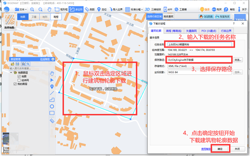This screenshot has height=156, width=250.
Task: Click the save icon in layer manager
Action: (17, 64)
